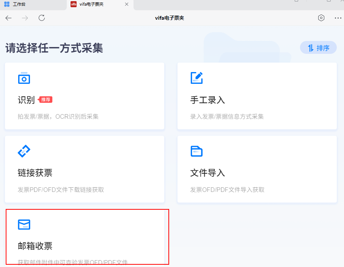
Task: Open the hexagon settings icon in toolbar
Action: click(x=321, y=18)
